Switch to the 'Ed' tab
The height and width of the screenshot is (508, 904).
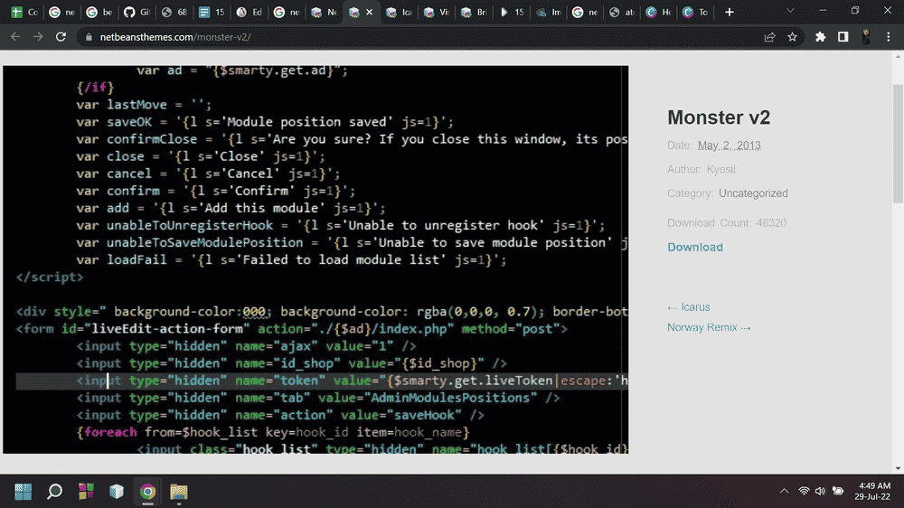[x=250, y=12]
